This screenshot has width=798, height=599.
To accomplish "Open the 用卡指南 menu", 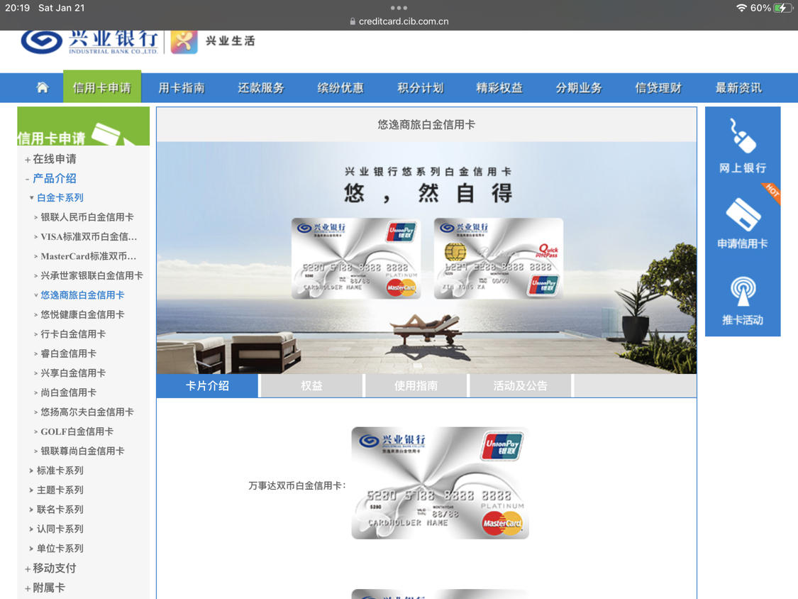I will tap(182, 87).
